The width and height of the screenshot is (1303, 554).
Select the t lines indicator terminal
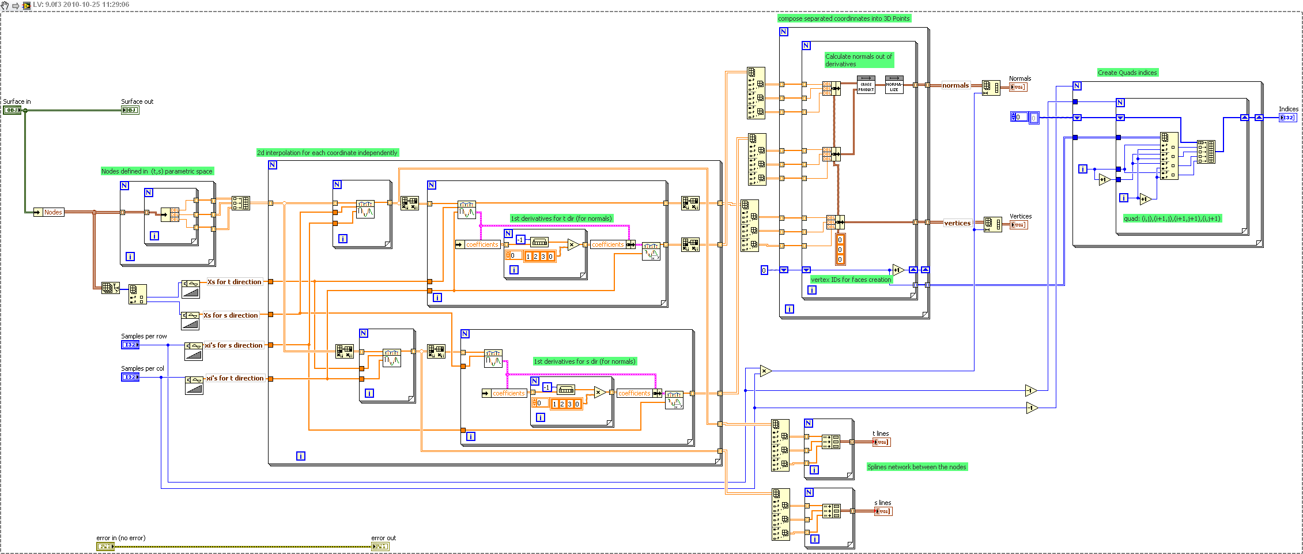tap(881, 442)
